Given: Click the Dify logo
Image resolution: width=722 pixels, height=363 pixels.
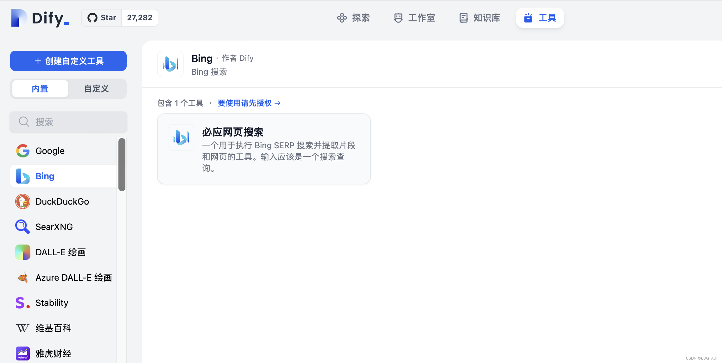Looking at the screenshot, I should 39,18.
